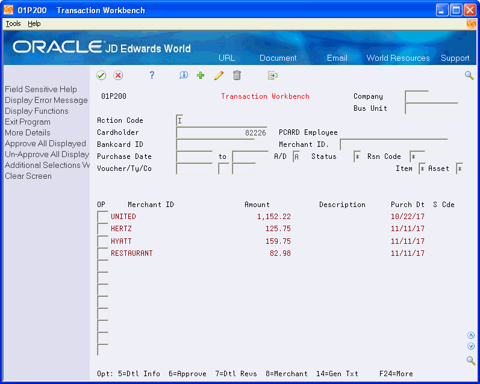Image resolution: width=480 pixels, height=384 pixels.
Task: Click the Asset field
Action: [x=459, y=169]
